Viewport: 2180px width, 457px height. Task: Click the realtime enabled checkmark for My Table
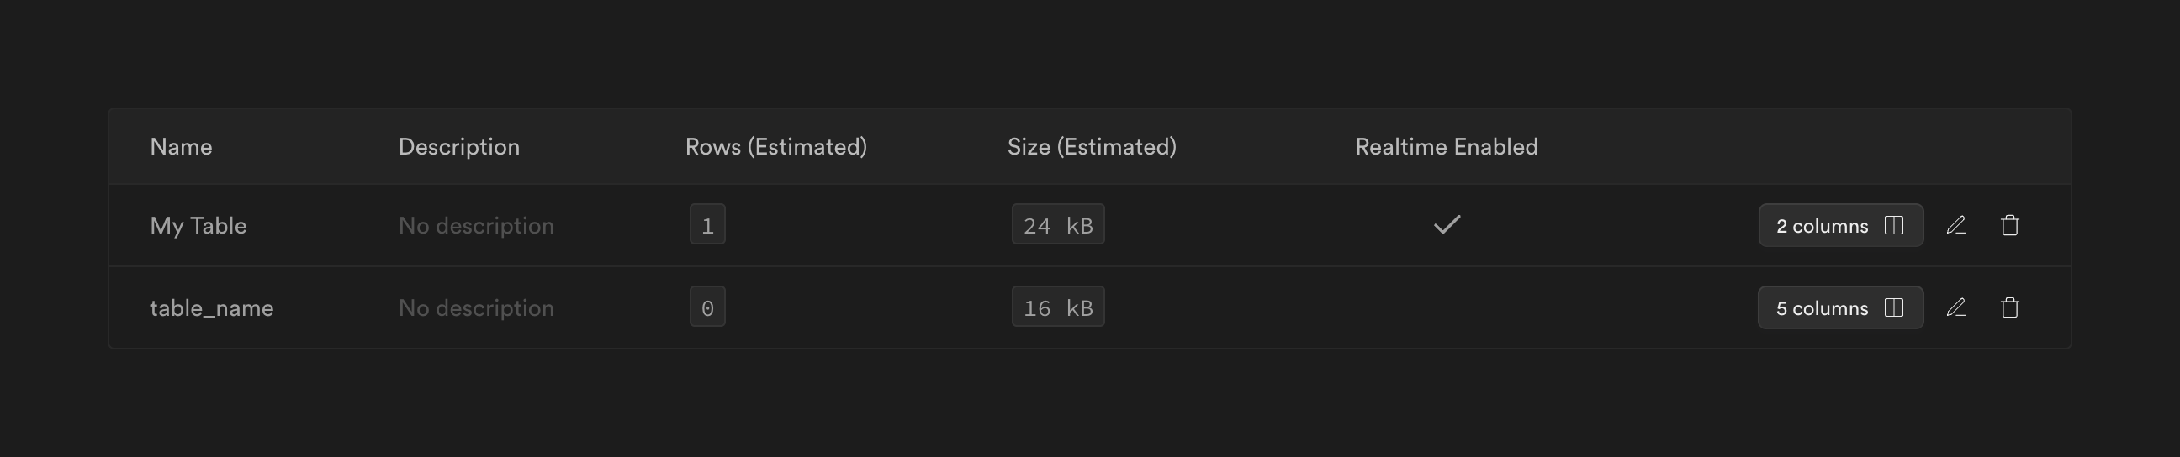[1447, 224]
